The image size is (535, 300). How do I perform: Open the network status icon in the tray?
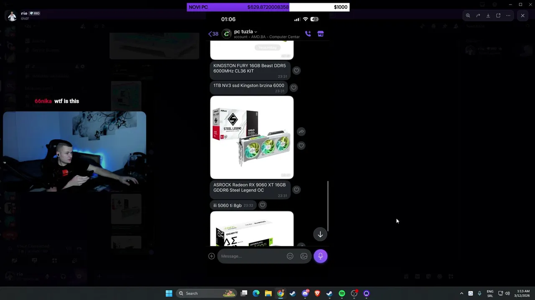click(x=501, y=293)
